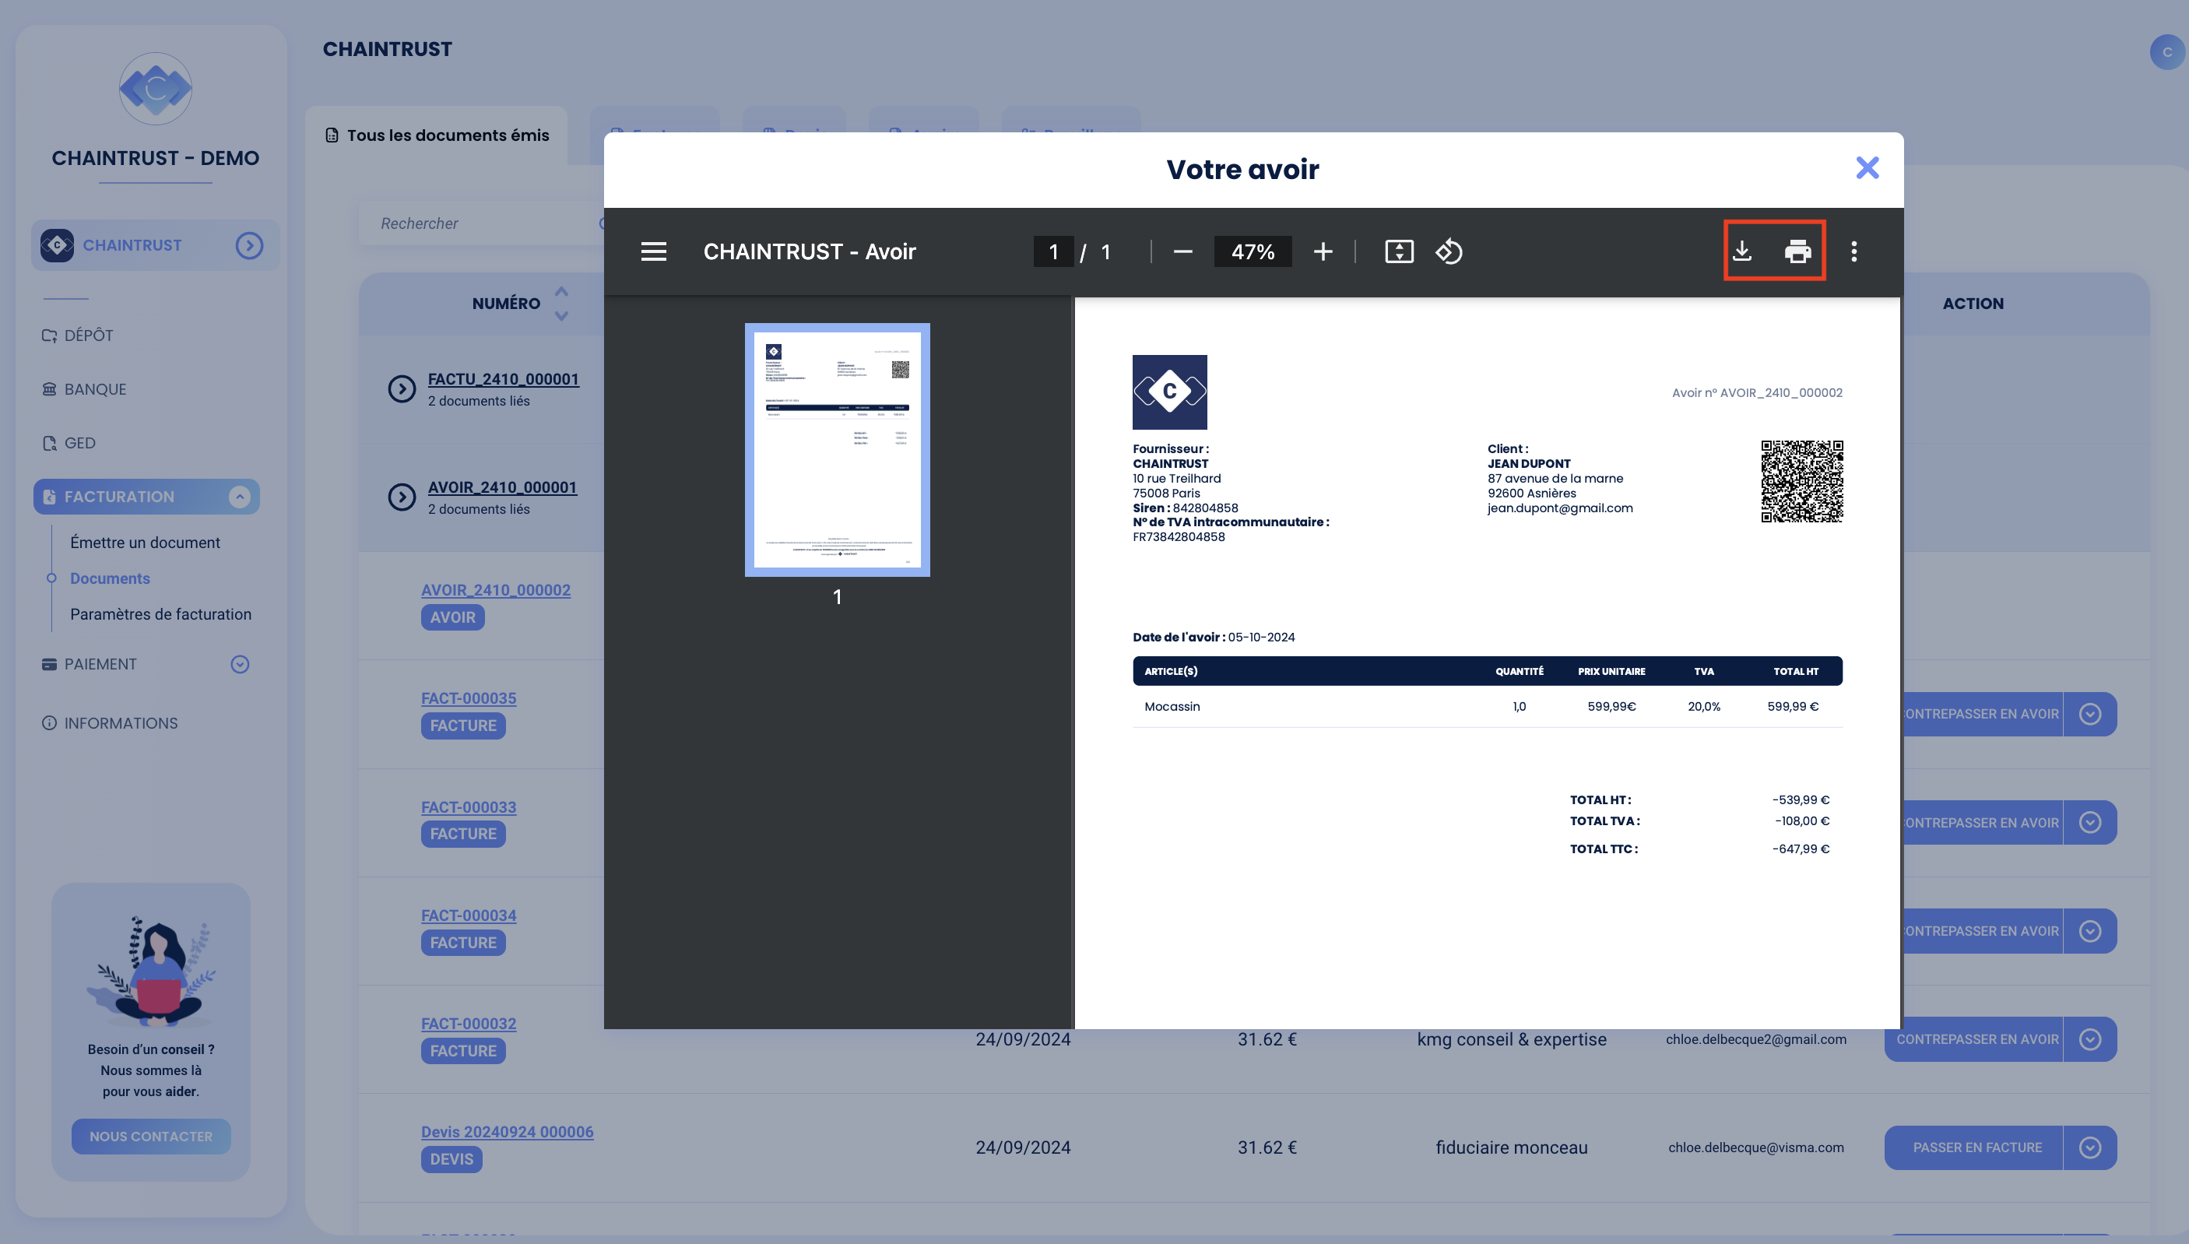Click the QR code in the PDF
Screen dimensions: 2189x1244
tap(1801, 481)
